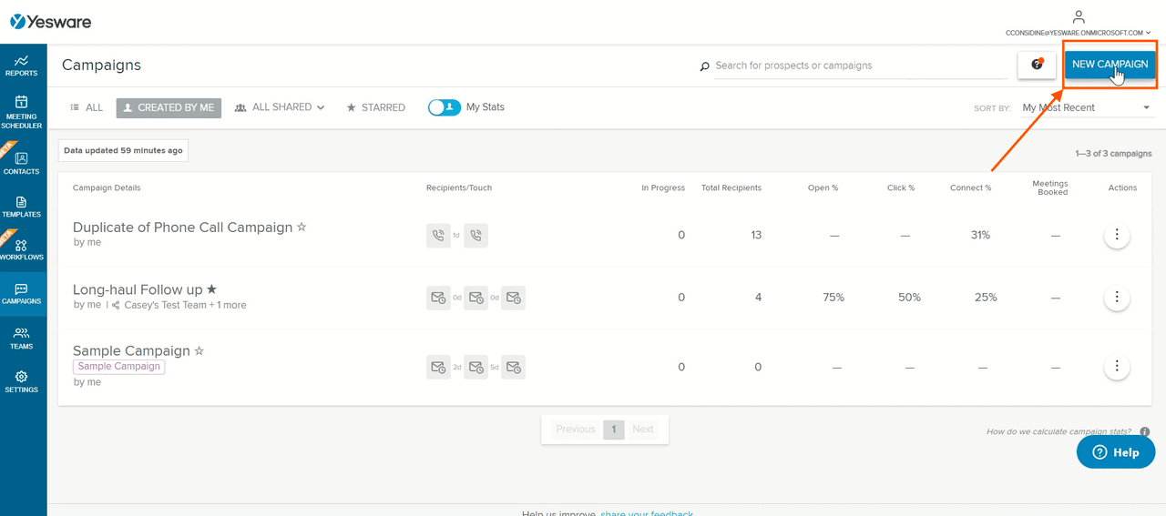This screenshot has width=1166, height=516.
Task: Go to Contacts in sidebar
Action: coord(22,162)
